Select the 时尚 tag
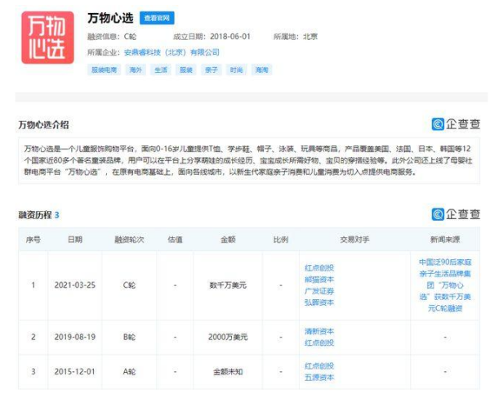Viewport: 490px width, 399px height. (x=236, y=70)
